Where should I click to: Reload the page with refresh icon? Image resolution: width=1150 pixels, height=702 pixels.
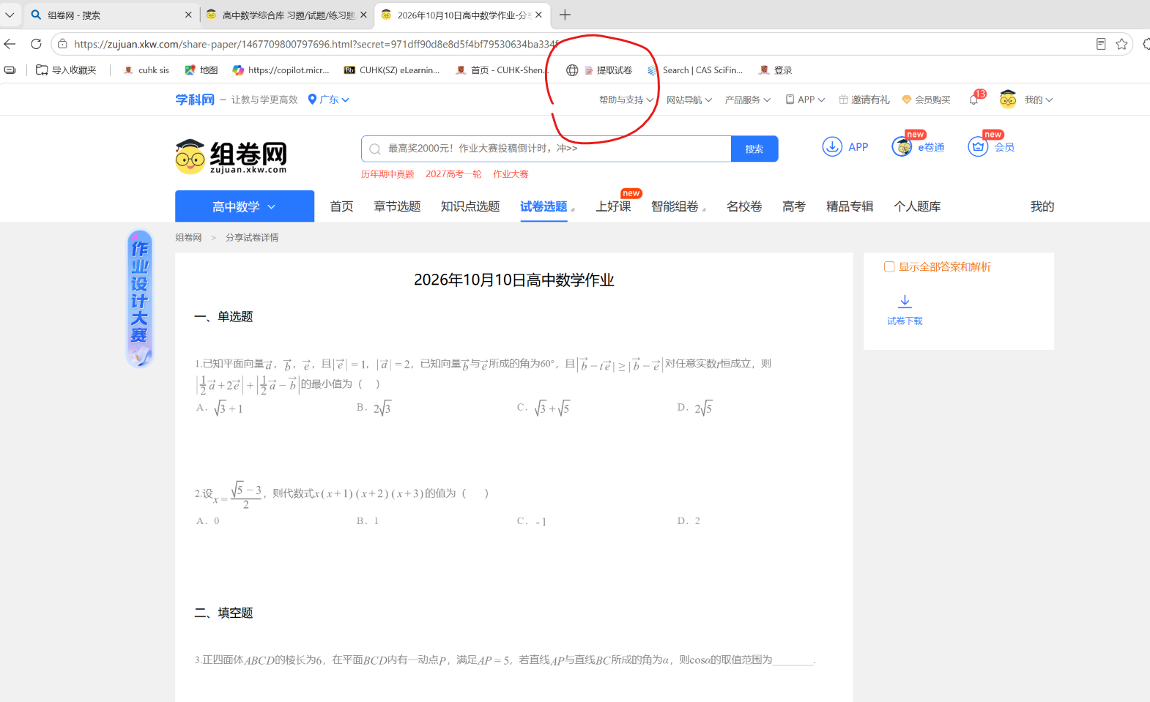pos(36,44)
